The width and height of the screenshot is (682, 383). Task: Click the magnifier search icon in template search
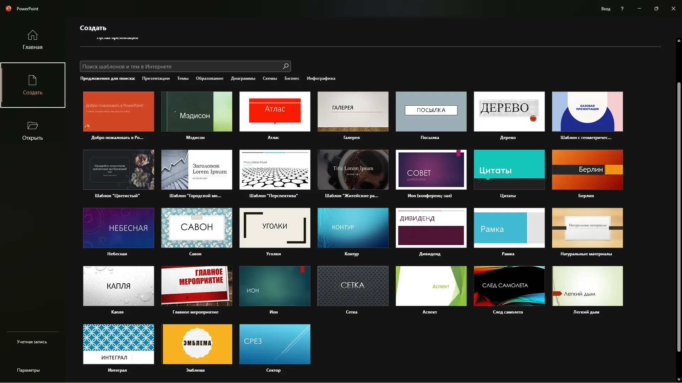click(285, 66)
